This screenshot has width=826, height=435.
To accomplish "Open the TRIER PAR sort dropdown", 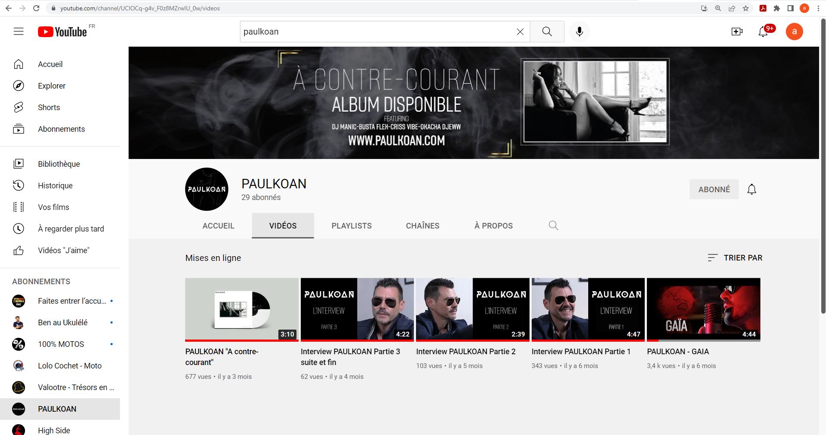I will (735, 257).
